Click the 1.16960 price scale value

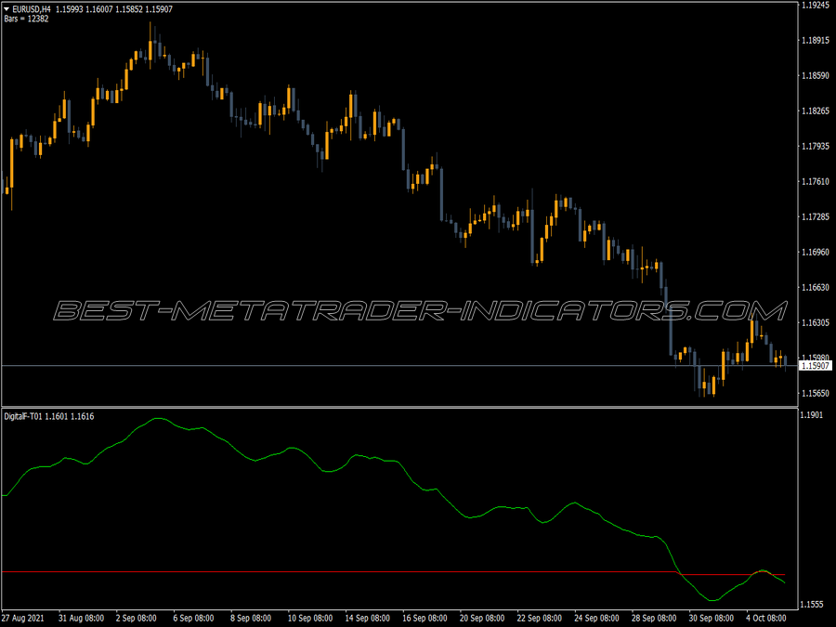pyautogui.click(x=816, y=252)
